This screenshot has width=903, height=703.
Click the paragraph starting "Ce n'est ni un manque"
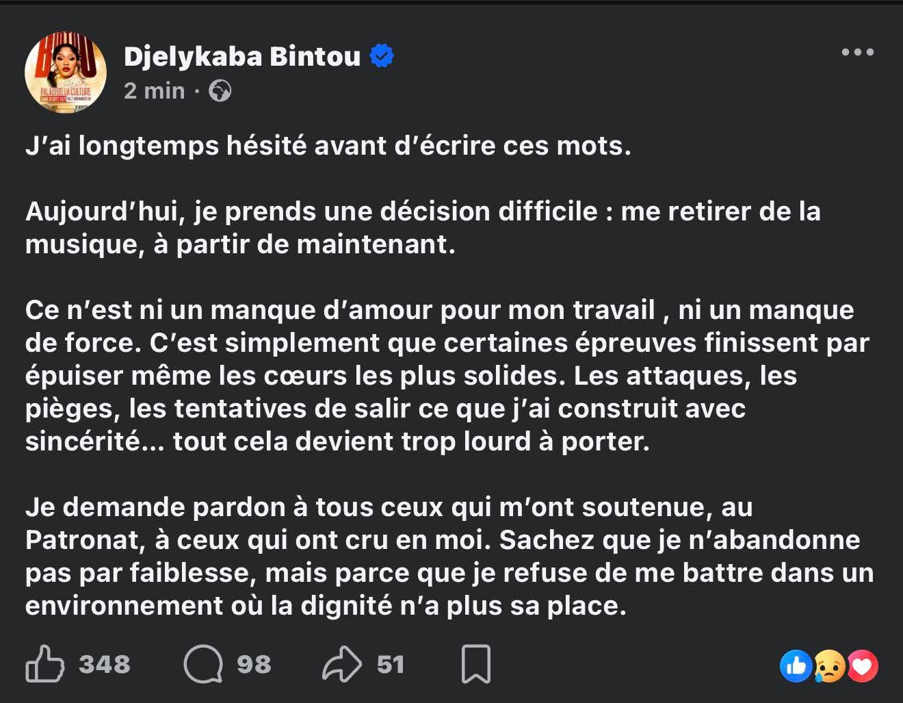click(445, 375)
